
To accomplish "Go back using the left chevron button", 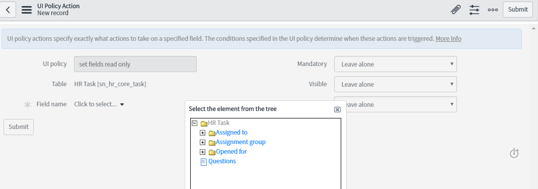I will [8, 10].
